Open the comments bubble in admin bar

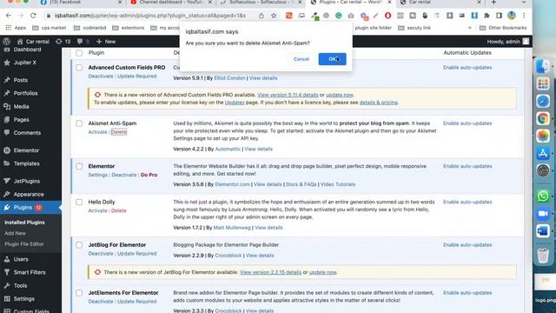tap(83, 42)
